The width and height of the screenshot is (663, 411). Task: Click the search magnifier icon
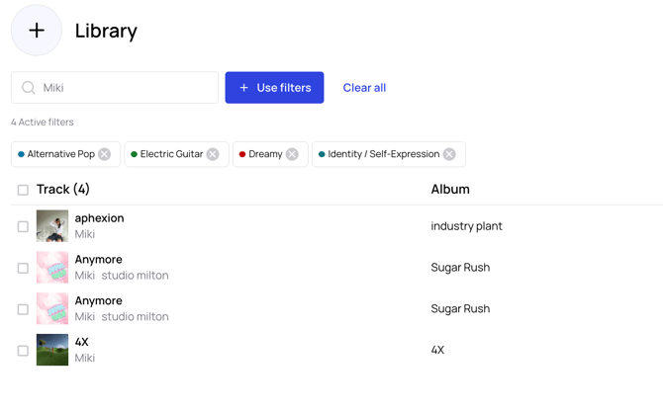(29, 88)
